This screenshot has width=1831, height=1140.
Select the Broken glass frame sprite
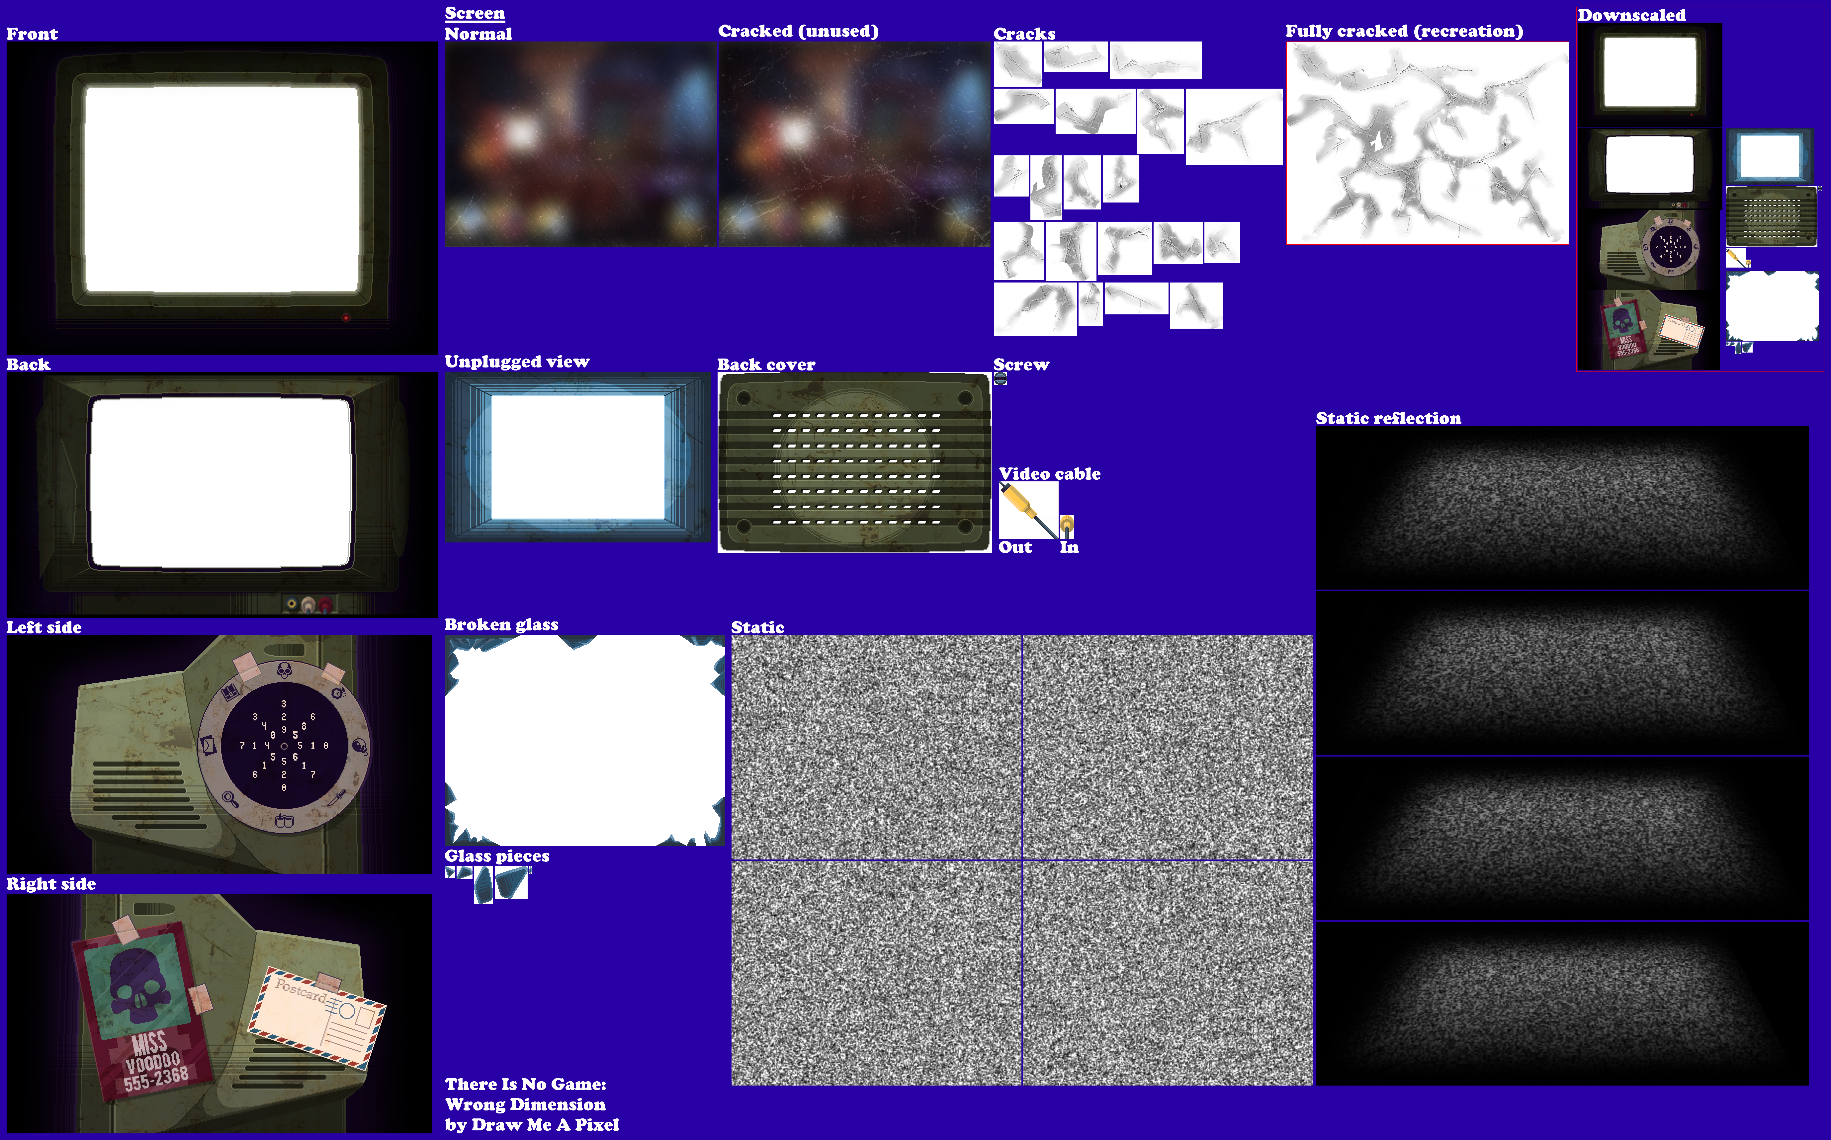click(584, 740)
